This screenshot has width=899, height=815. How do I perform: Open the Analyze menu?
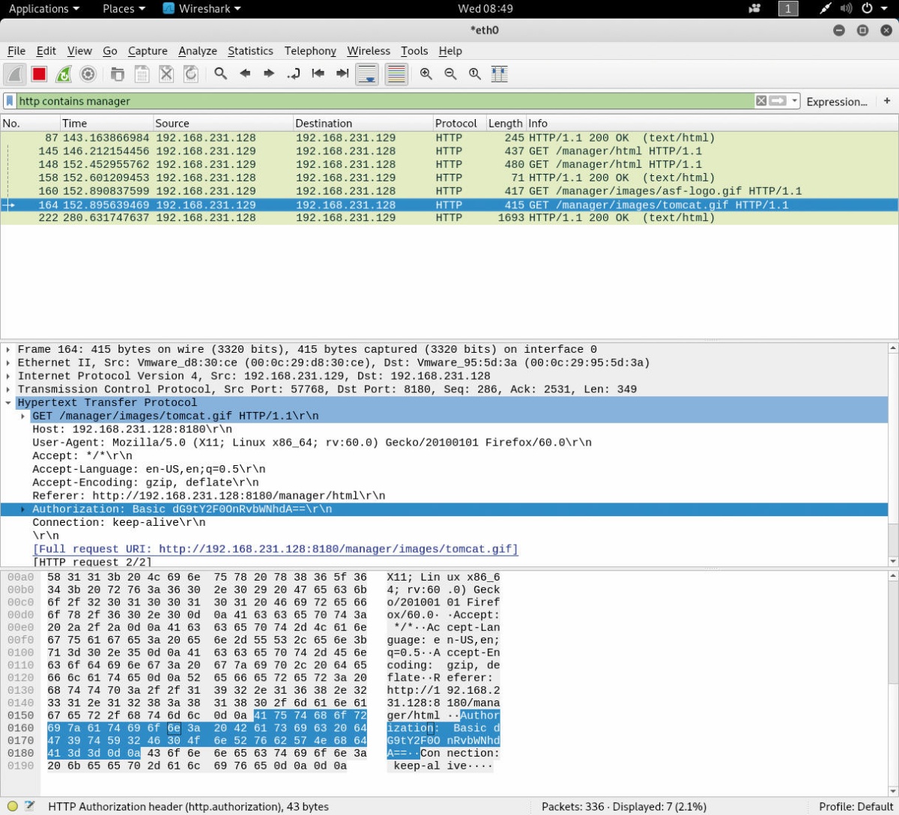point(198,51)
